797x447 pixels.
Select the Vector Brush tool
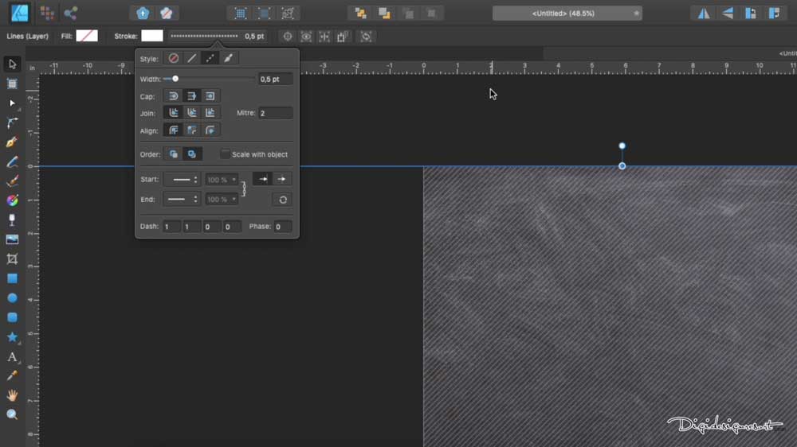(12, 181)
